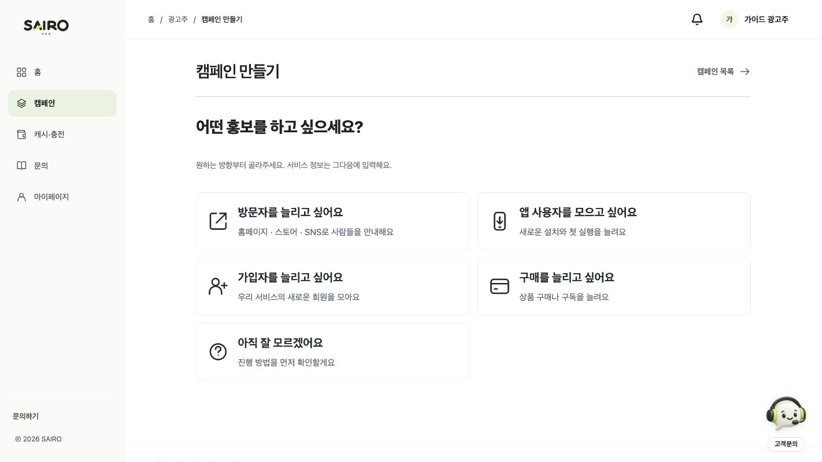Click the question mark icon on 아직 잘 모르겠어요 card

pos(218,352)
